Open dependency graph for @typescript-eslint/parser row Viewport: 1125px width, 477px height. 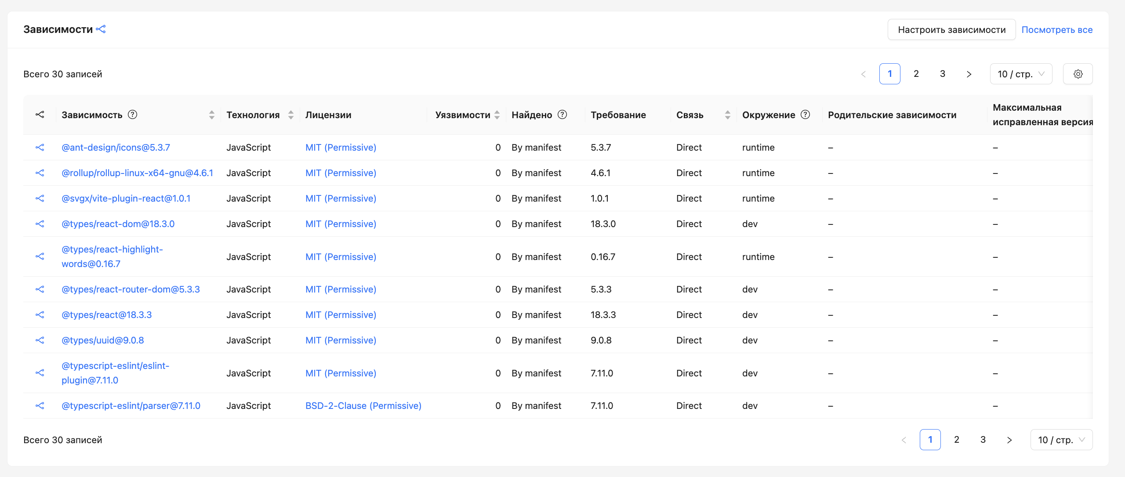[x=40, y=406]
